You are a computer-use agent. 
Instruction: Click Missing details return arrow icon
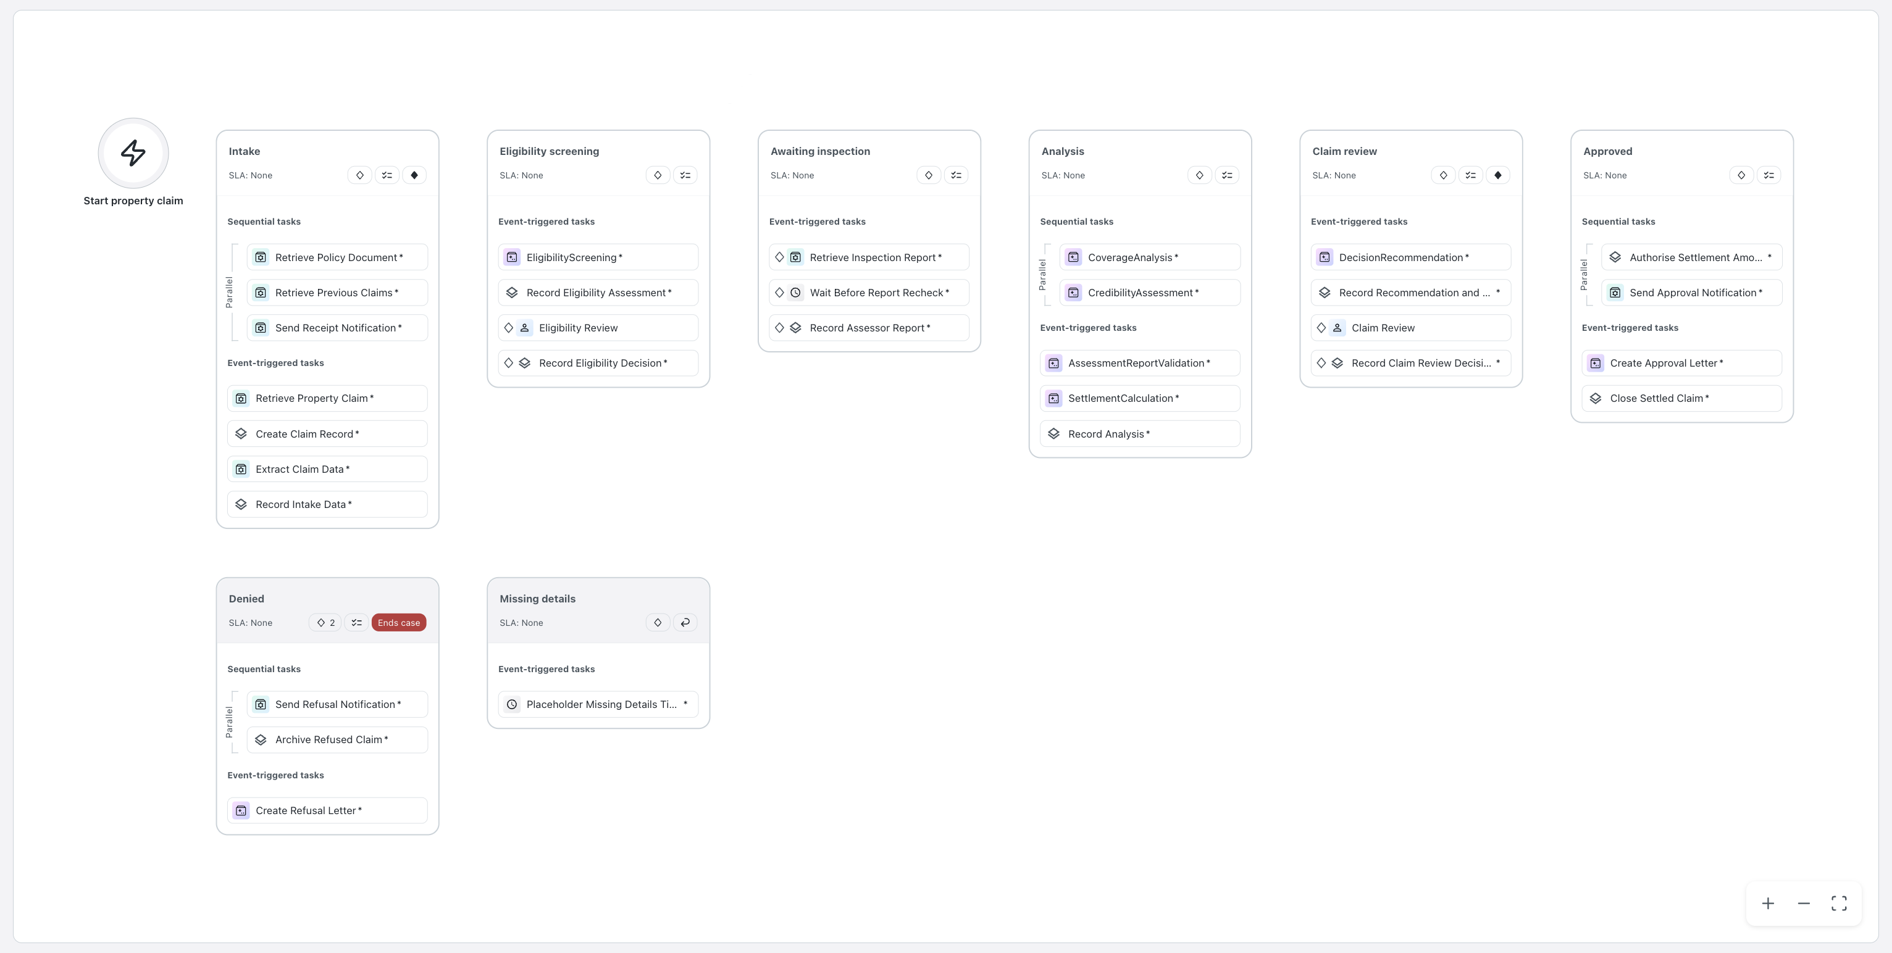tap(685, 623)
